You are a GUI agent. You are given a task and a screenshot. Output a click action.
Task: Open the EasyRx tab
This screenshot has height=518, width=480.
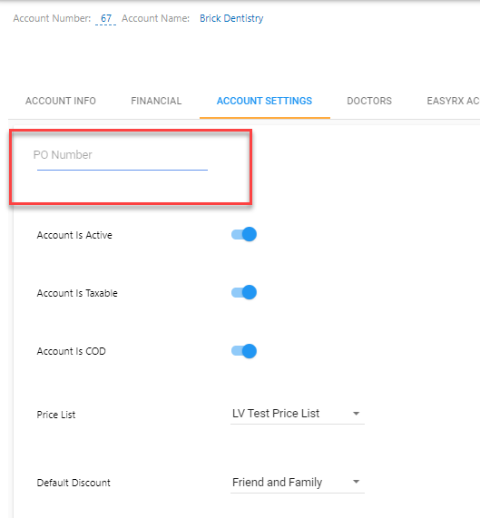tap(453, 101)
